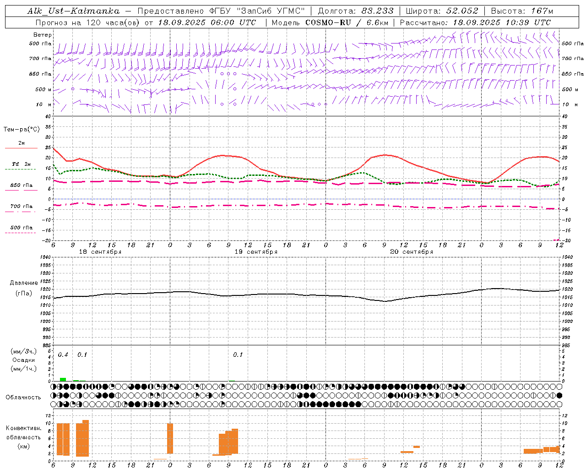Image resolution: width=586 pixels, height=469 pixels.
Task: Click the Давление pressure panel label
Action: point(24,283)
